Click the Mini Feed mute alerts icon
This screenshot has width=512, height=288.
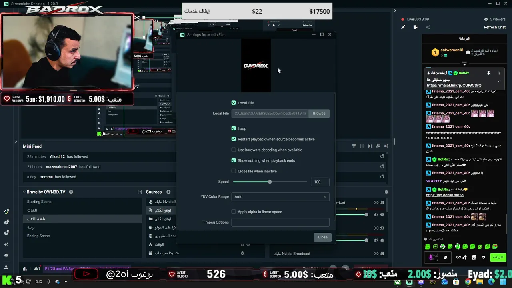(x=378, y=146)
